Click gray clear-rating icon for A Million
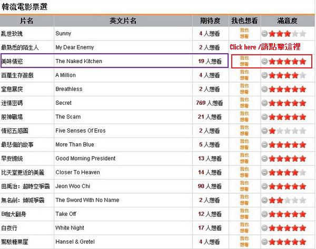This screenshot has width=316, height=249. coord(264,75)
